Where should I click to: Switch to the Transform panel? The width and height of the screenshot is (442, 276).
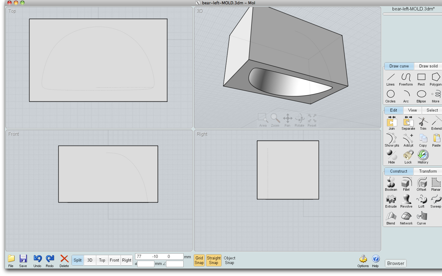(428, 171)
